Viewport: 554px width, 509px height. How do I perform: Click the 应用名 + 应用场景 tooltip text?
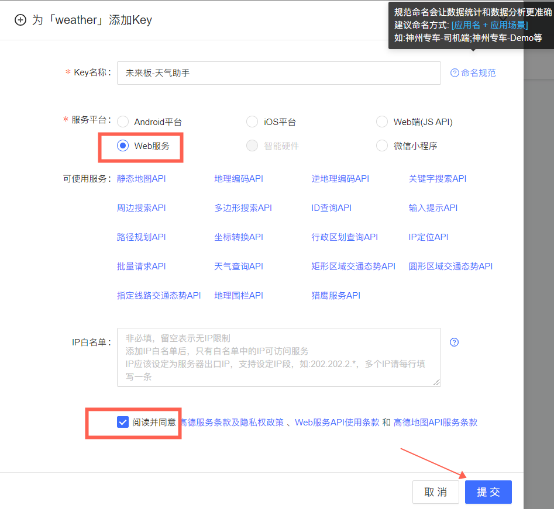pos(490,25)
